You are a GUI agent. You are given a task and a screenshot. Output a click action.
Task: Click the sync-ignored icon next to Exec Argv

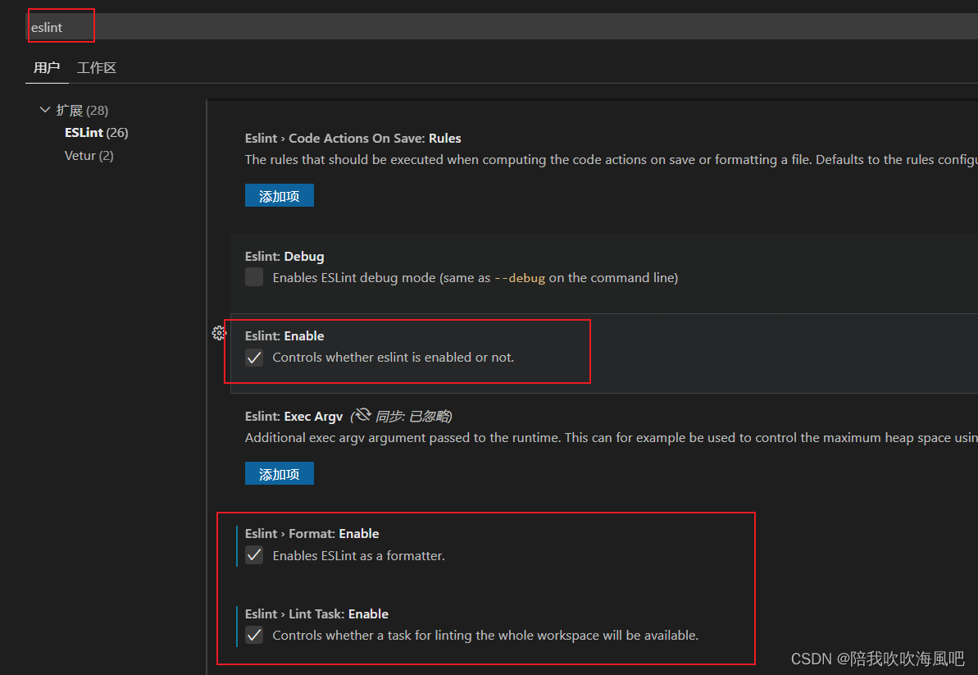pos(362,414)
